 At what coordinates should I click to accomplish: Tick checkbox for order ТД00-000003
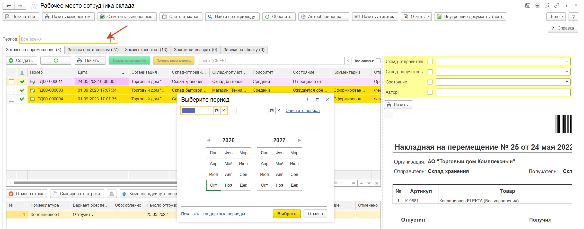point(11,90)
